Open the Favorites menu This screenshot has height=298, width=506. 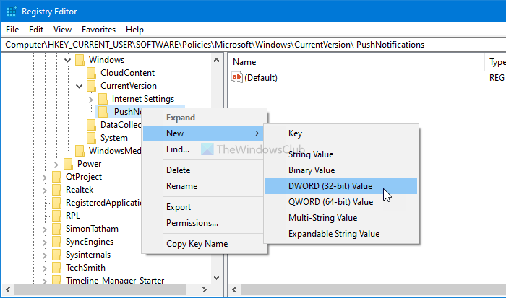pyautogui.click(x=98, y=30)
